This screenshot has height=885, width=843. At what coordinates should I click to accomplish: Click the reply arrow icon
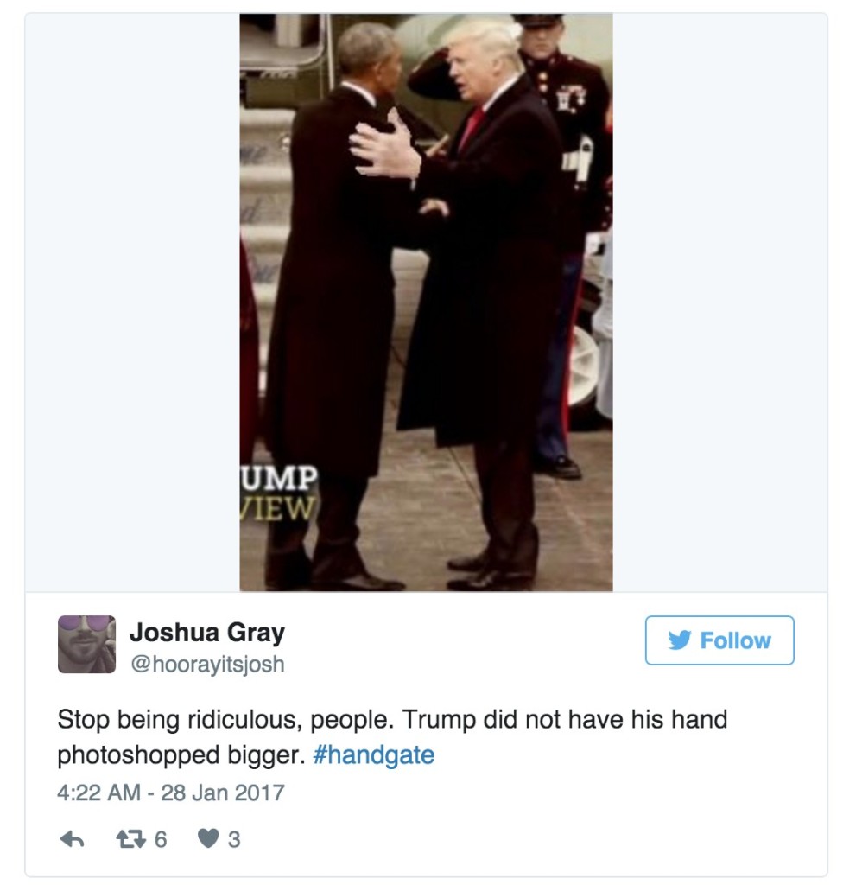73,840
